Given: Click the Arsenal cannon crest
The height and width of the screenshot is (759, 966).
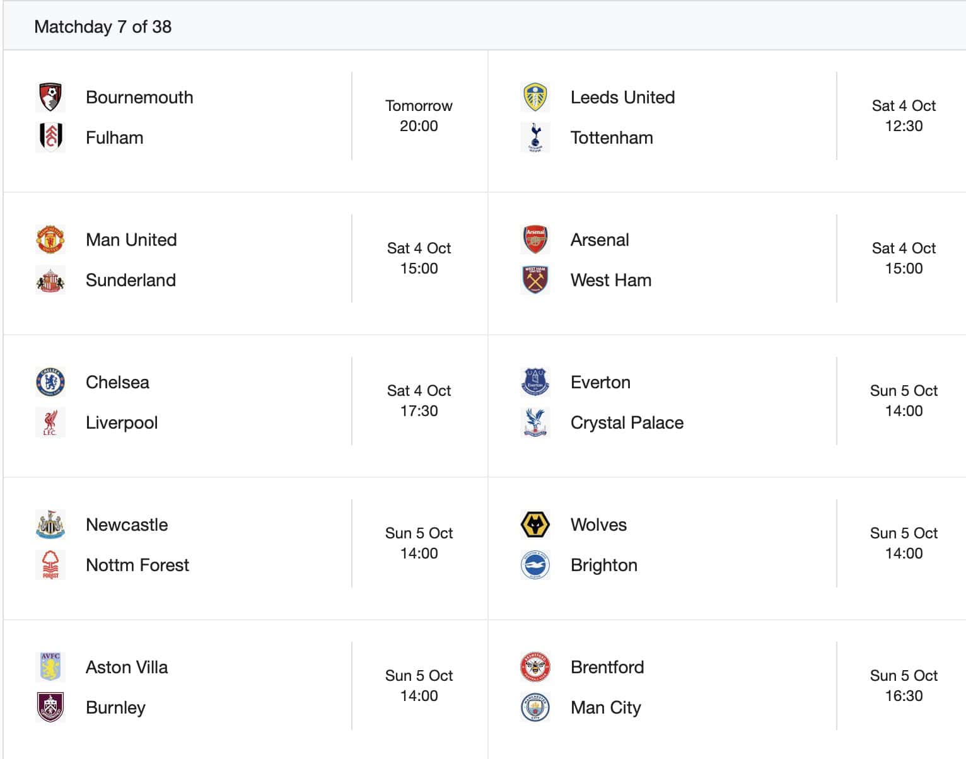Looking at the screenshot, I should coord(535,240).
